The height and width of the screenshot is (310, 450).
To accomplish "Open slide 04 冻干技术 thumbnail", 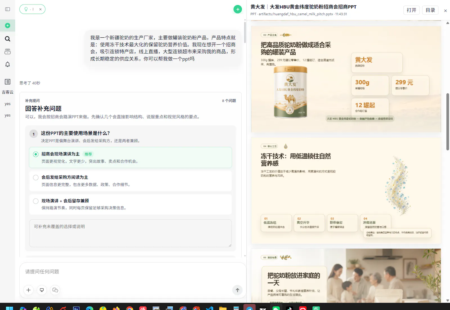I will [346, 190].
